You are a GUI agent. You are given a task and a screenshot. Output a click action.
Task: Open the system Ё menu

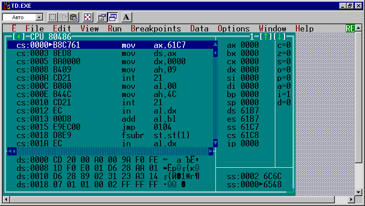tap(14, 29)
